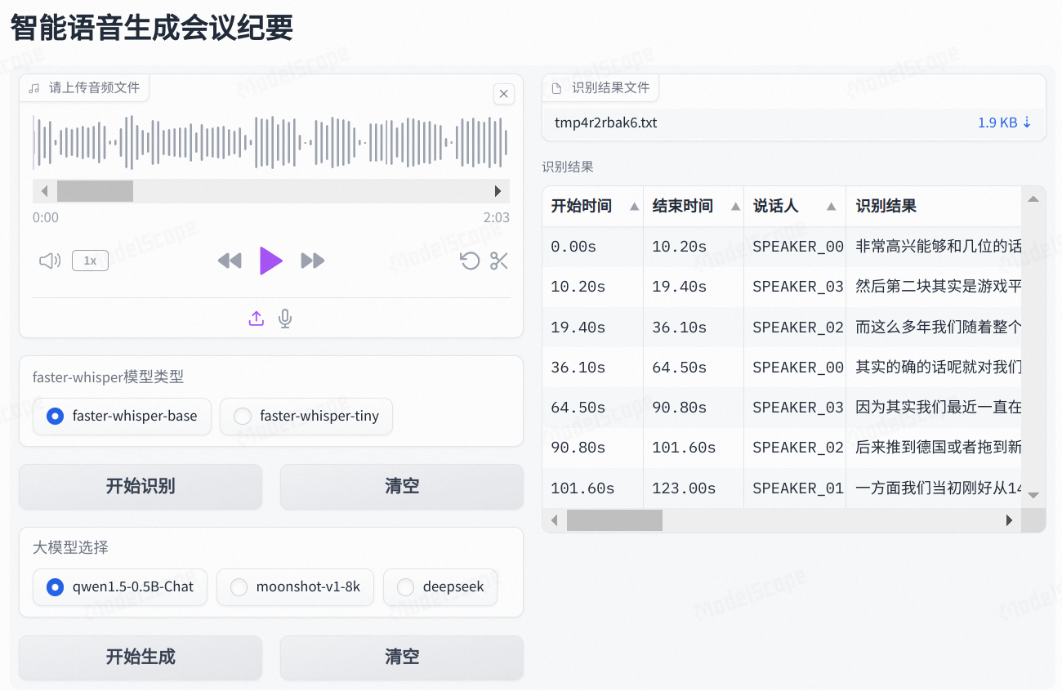Click results table scroll right arrow
Viewport: 1062px width, 691px height.
1010,520
